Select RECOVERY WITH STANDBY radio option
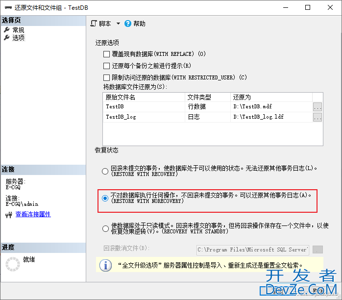 click(x=105, y=228)
